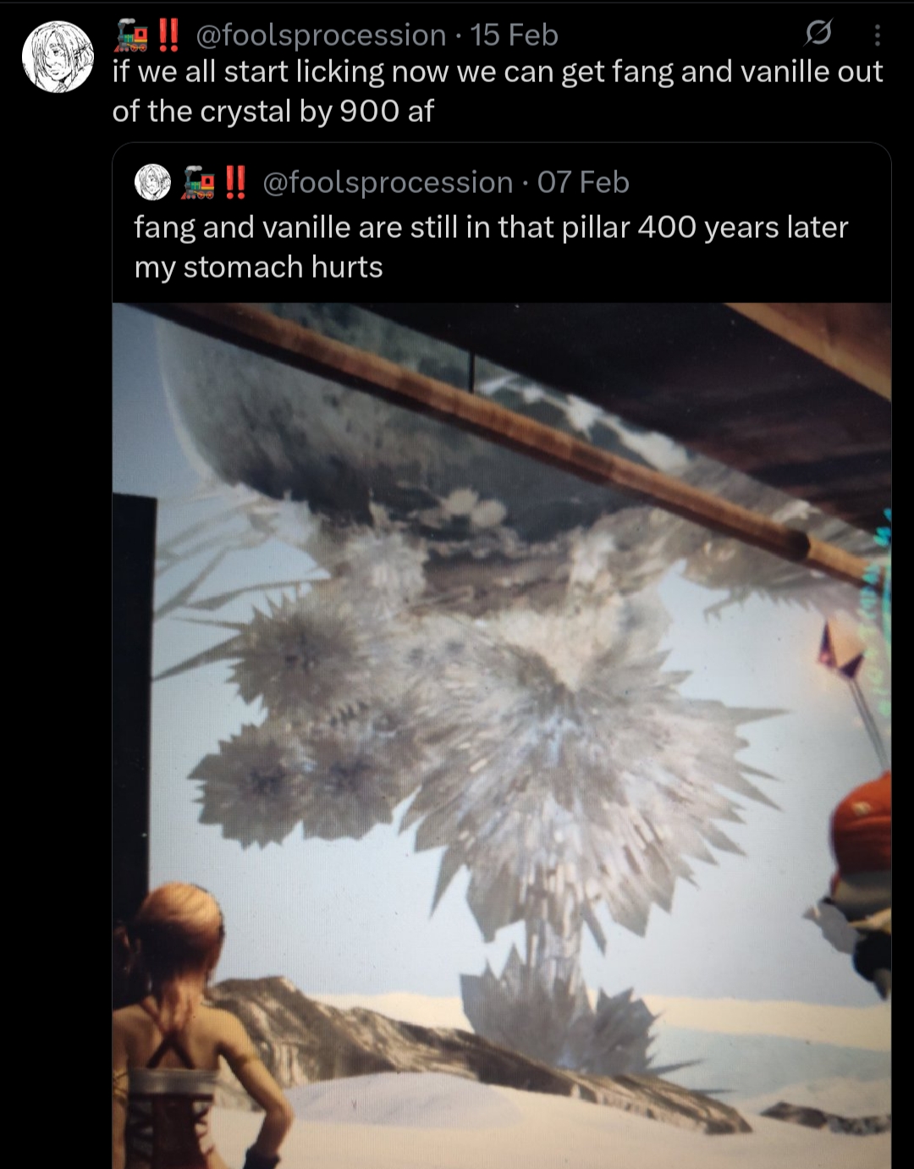914x1169 pixels.
Task: Tap the small avatar in the quoted tweet
Action: pos(153,182)
